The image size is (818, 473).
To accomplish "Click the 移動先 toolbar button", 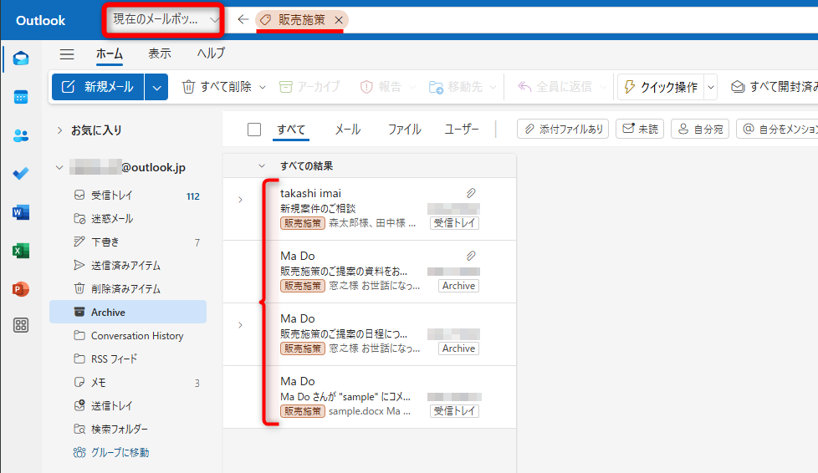I will pos(456,87).
